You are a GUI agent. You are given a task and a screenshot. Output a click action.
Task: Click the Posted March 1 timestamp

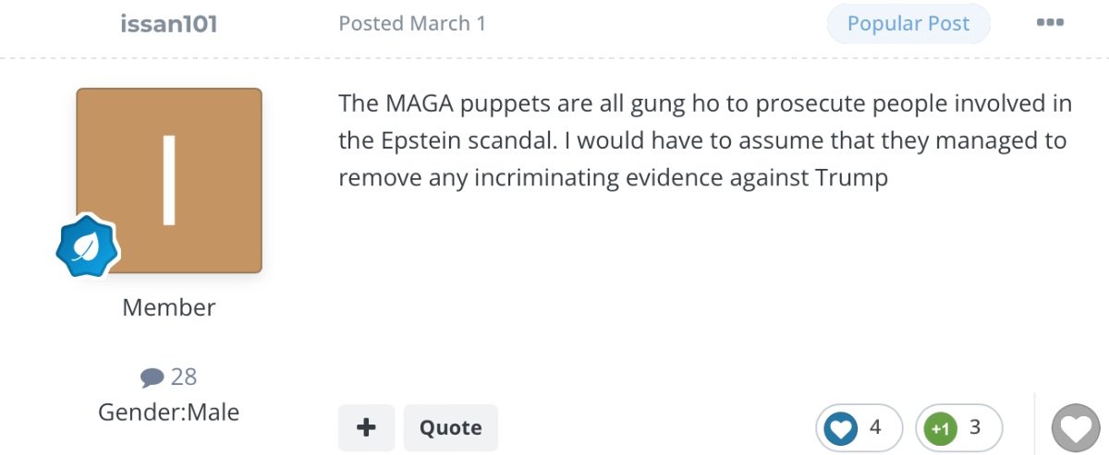pos(412,24)
